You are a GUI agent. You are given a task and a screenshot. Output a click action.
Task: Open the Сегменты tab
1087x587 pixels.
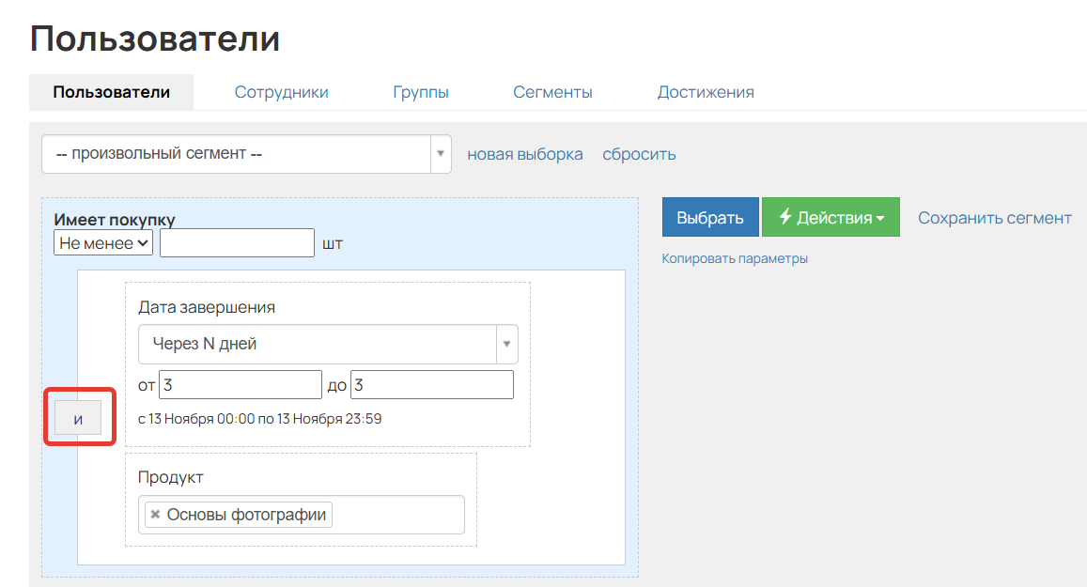point(552,91)
